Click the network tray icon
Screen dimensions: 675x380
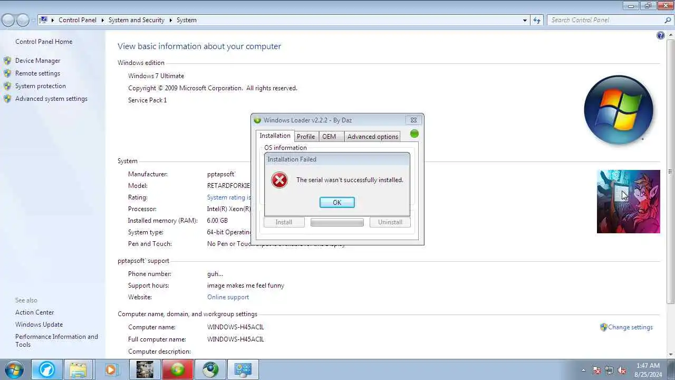[x=609, y=370]
